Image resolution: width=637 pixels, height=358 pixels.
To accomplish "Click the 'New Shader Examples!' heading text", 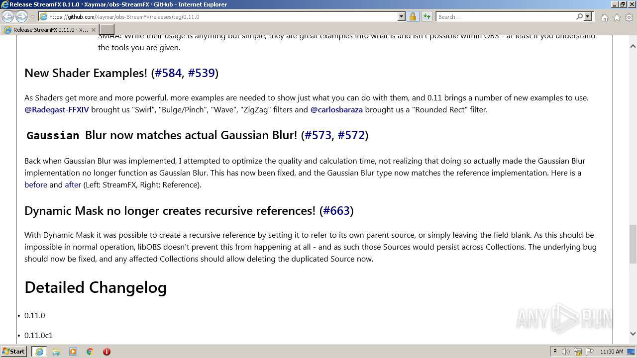I will (86, 73).
